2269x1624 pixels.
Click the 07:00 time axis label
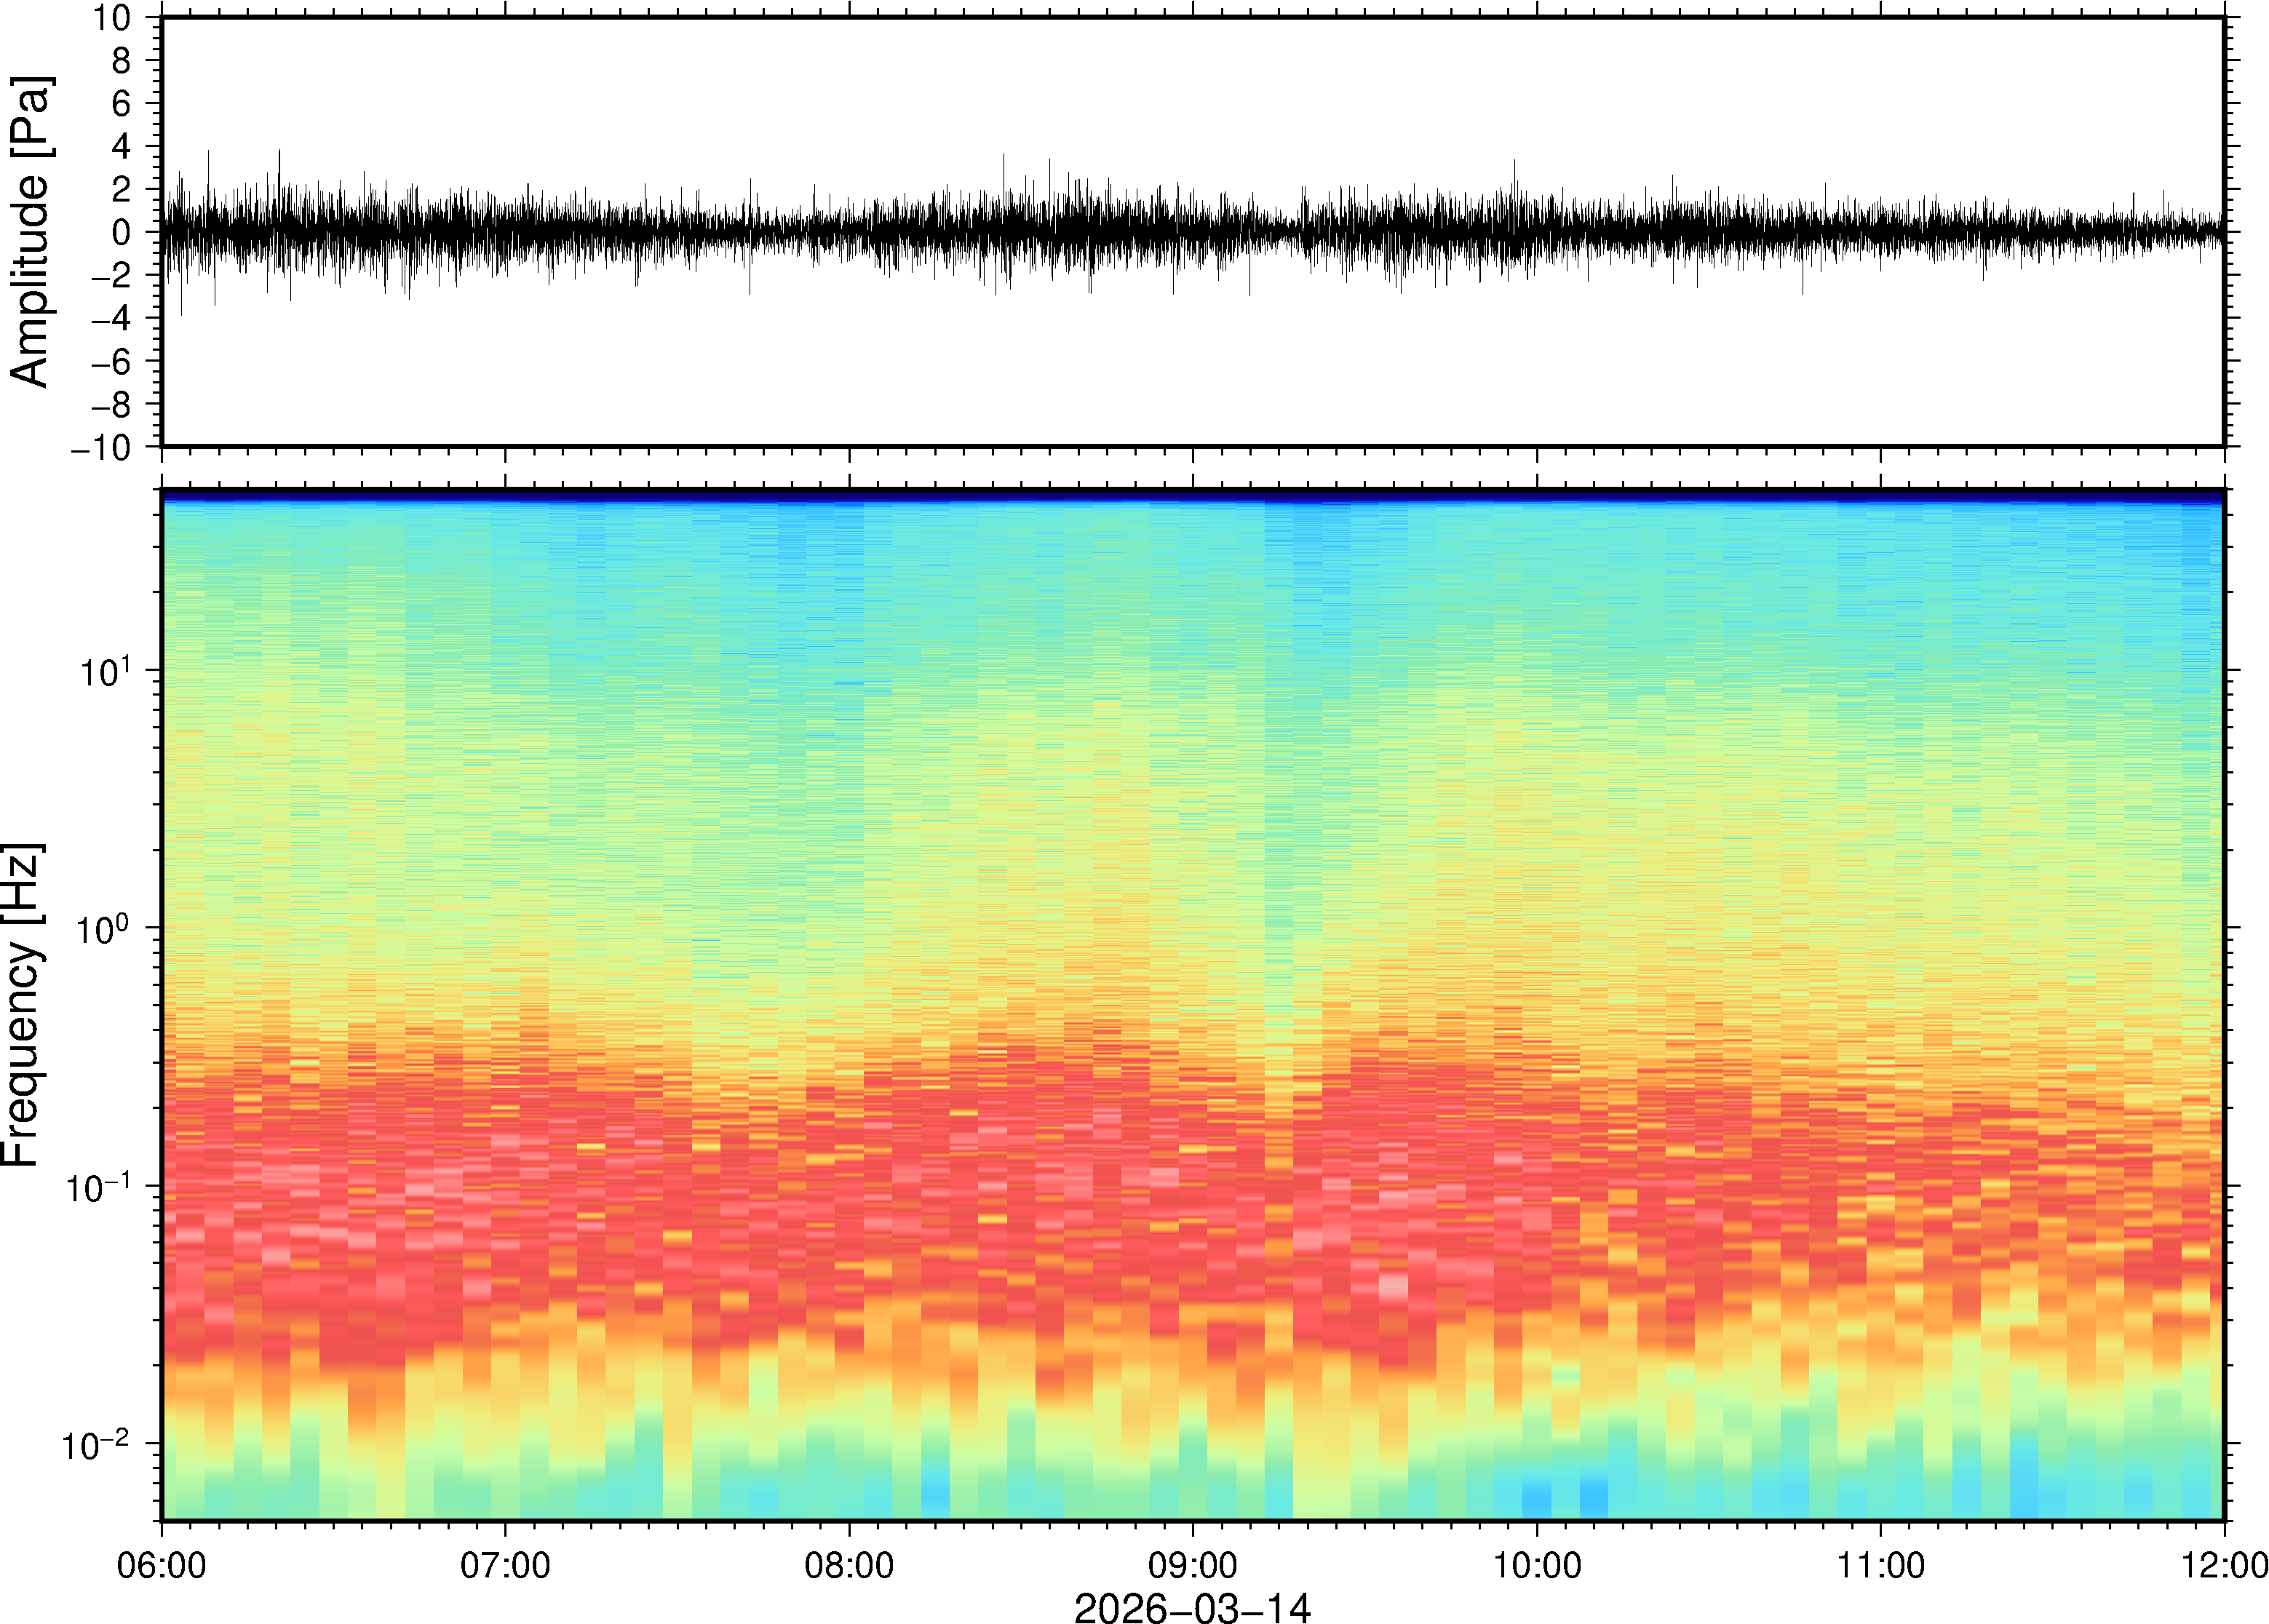505,1565
